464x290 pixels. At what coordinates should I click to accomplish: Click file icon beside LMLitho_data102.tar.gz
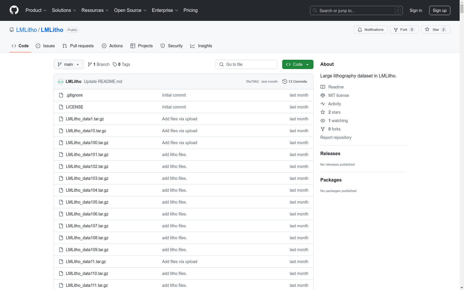point(61,166)
